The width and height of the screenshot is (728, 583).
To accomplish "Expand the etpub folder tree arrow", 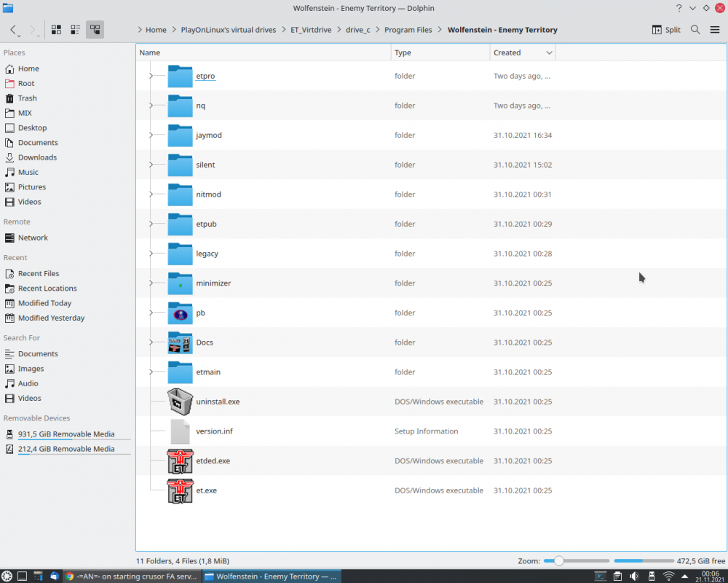I will click(151, 224).
